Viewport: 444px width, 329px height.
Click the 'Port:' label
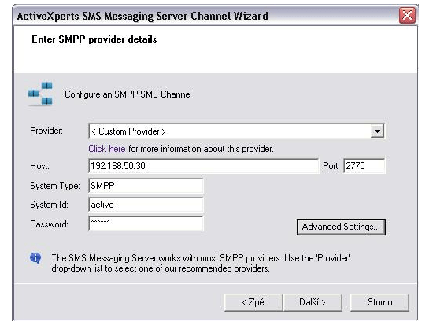click(x=331, y=166)
